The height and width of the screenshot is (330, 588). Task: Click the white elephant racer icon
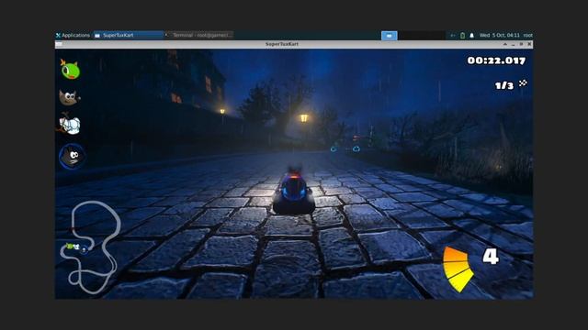pos(70,125)
